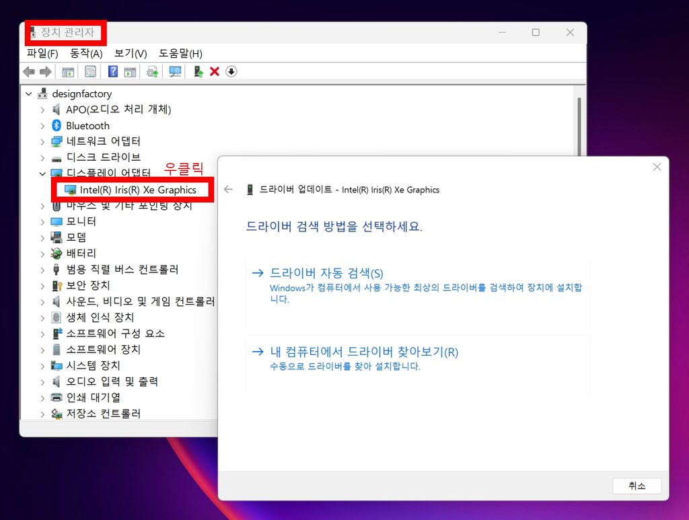
Task: Click the 생체 인식 장치 fingerprint icon
Action: point(57,317)
